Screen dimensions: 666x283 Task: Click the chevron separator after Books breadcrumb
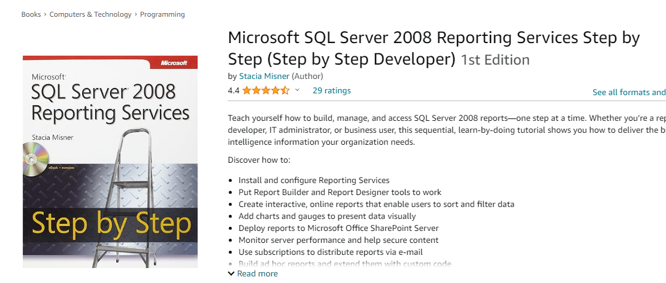[45, 14]
